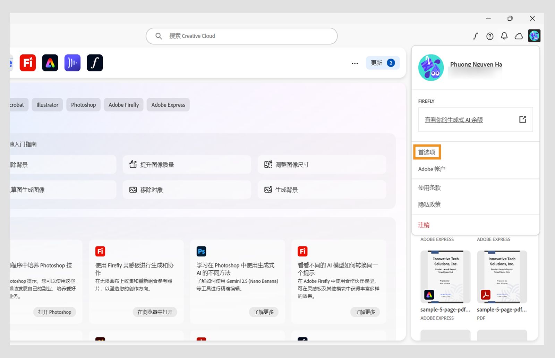Click the 更新 button with badge 2
Viewport: 555px width, 358px height.
(x=383, y=63)
